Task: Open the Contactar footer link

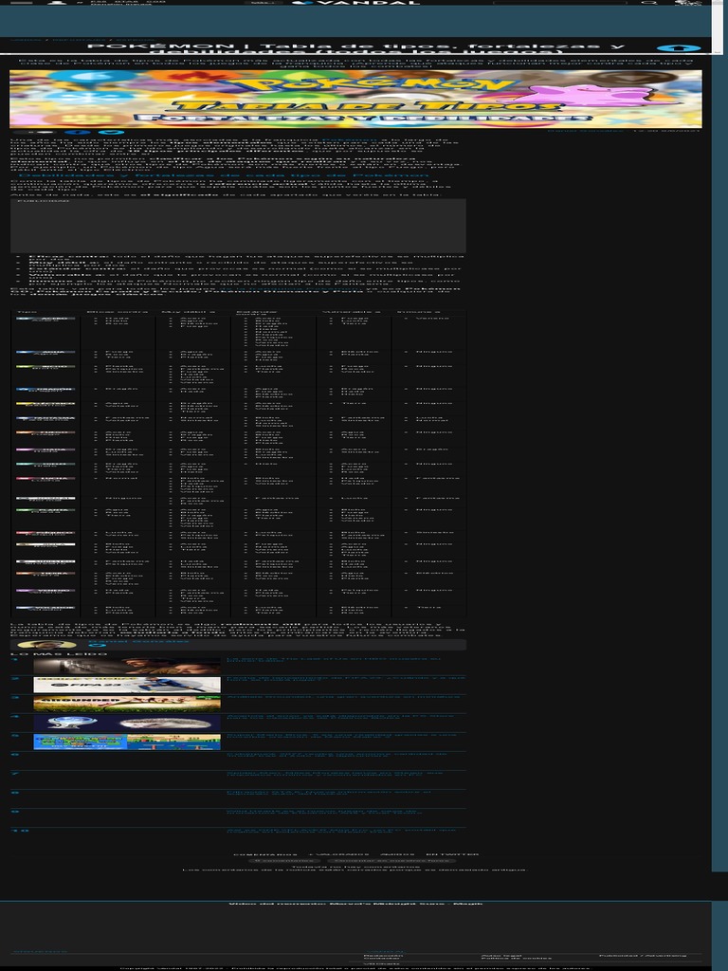Action: pyautogui.click(x=382, y=959)
